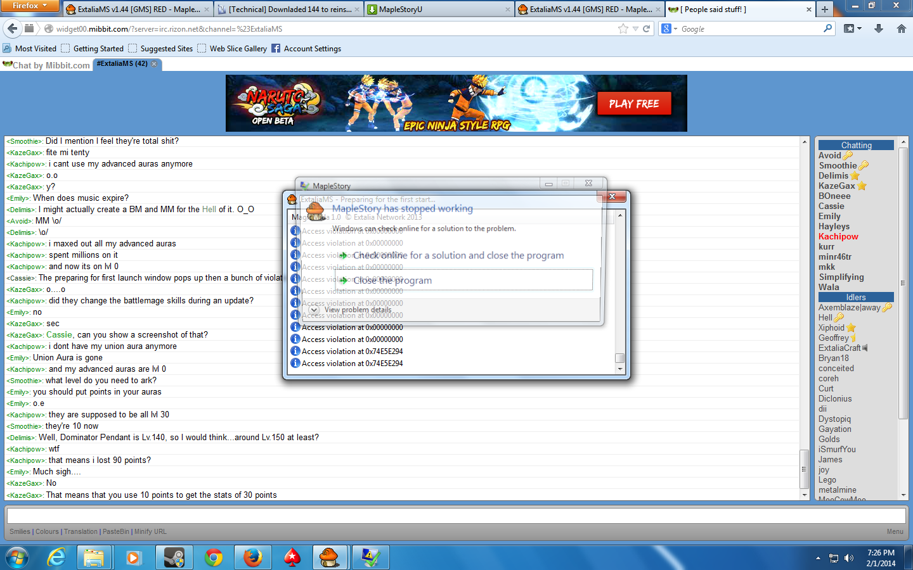
Task: Close the People said stuff tab
Action: (808, 9)
